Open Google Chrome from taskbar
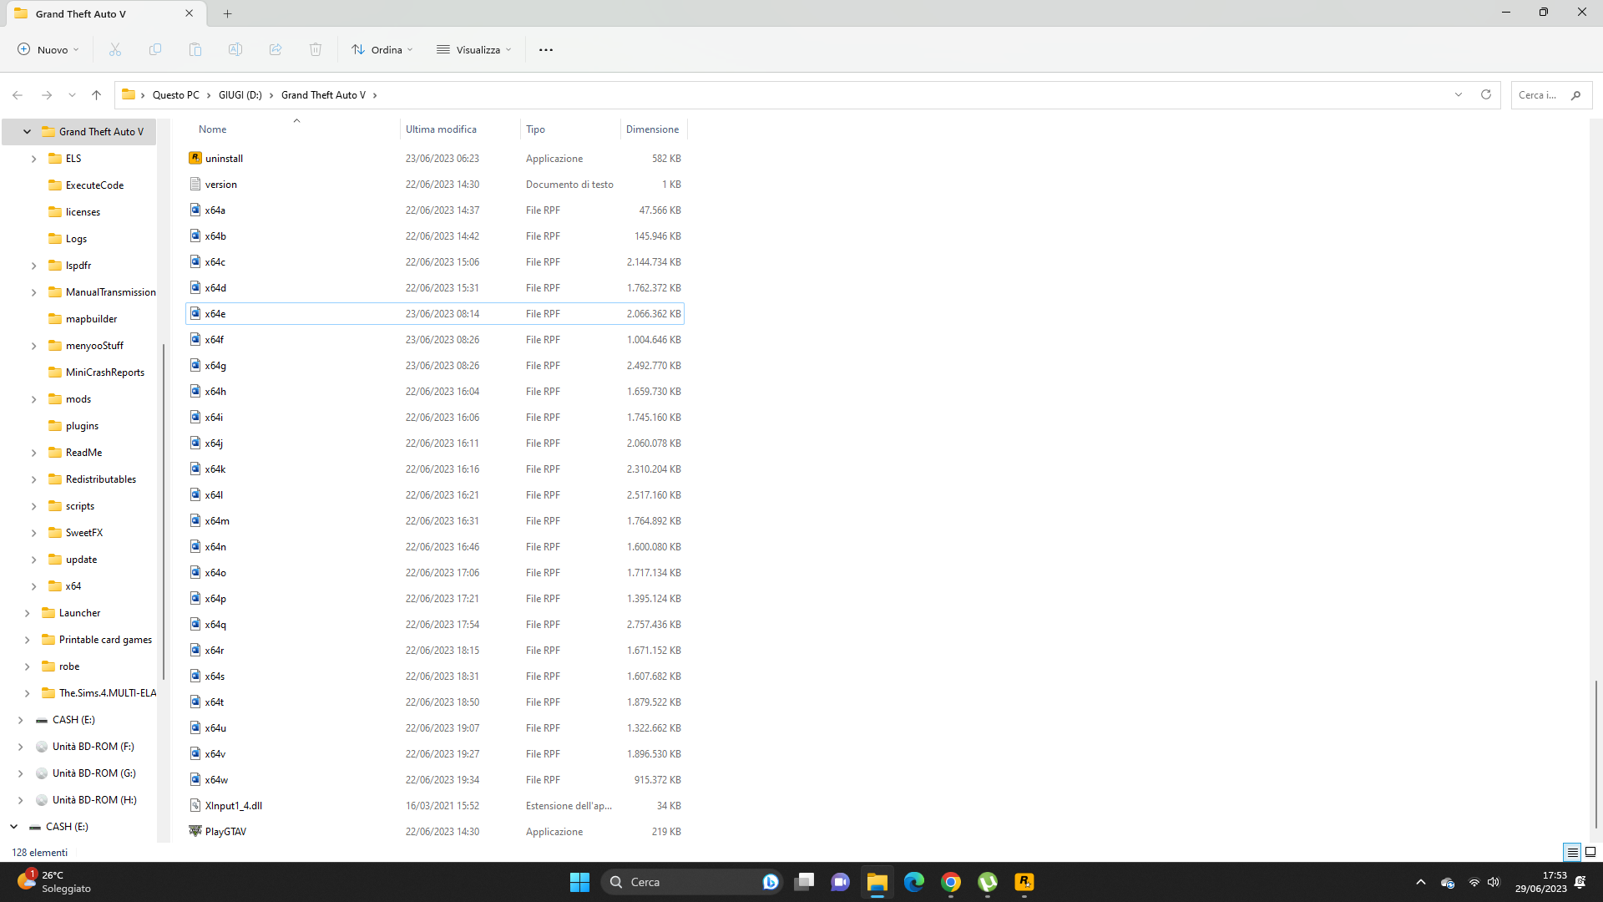The image size is (1603, 902). click(951, 882)
